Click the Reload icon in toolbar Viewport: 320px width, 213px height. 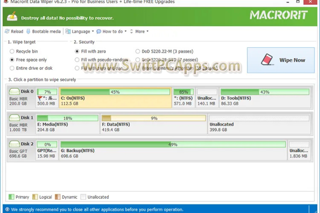coord(7,31)
